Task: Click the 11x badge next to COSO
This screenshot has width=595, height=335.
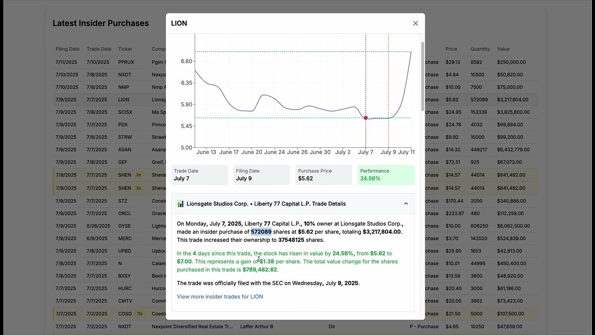Action: click(139, 314)
